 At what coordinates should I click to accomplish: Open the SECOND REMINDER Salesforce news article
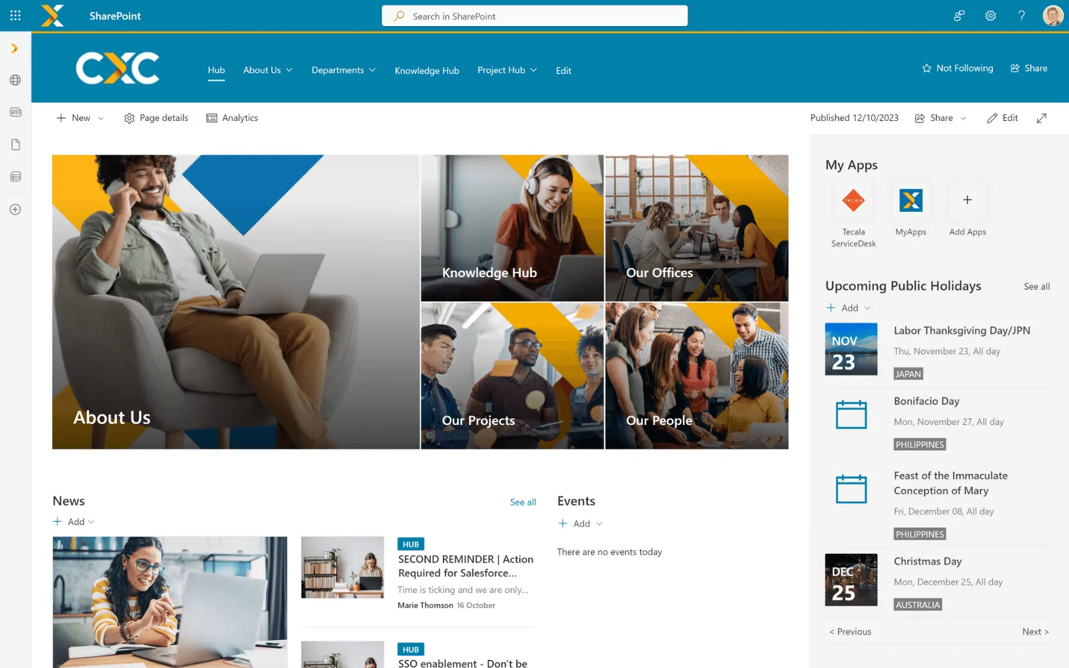point(466,566)
